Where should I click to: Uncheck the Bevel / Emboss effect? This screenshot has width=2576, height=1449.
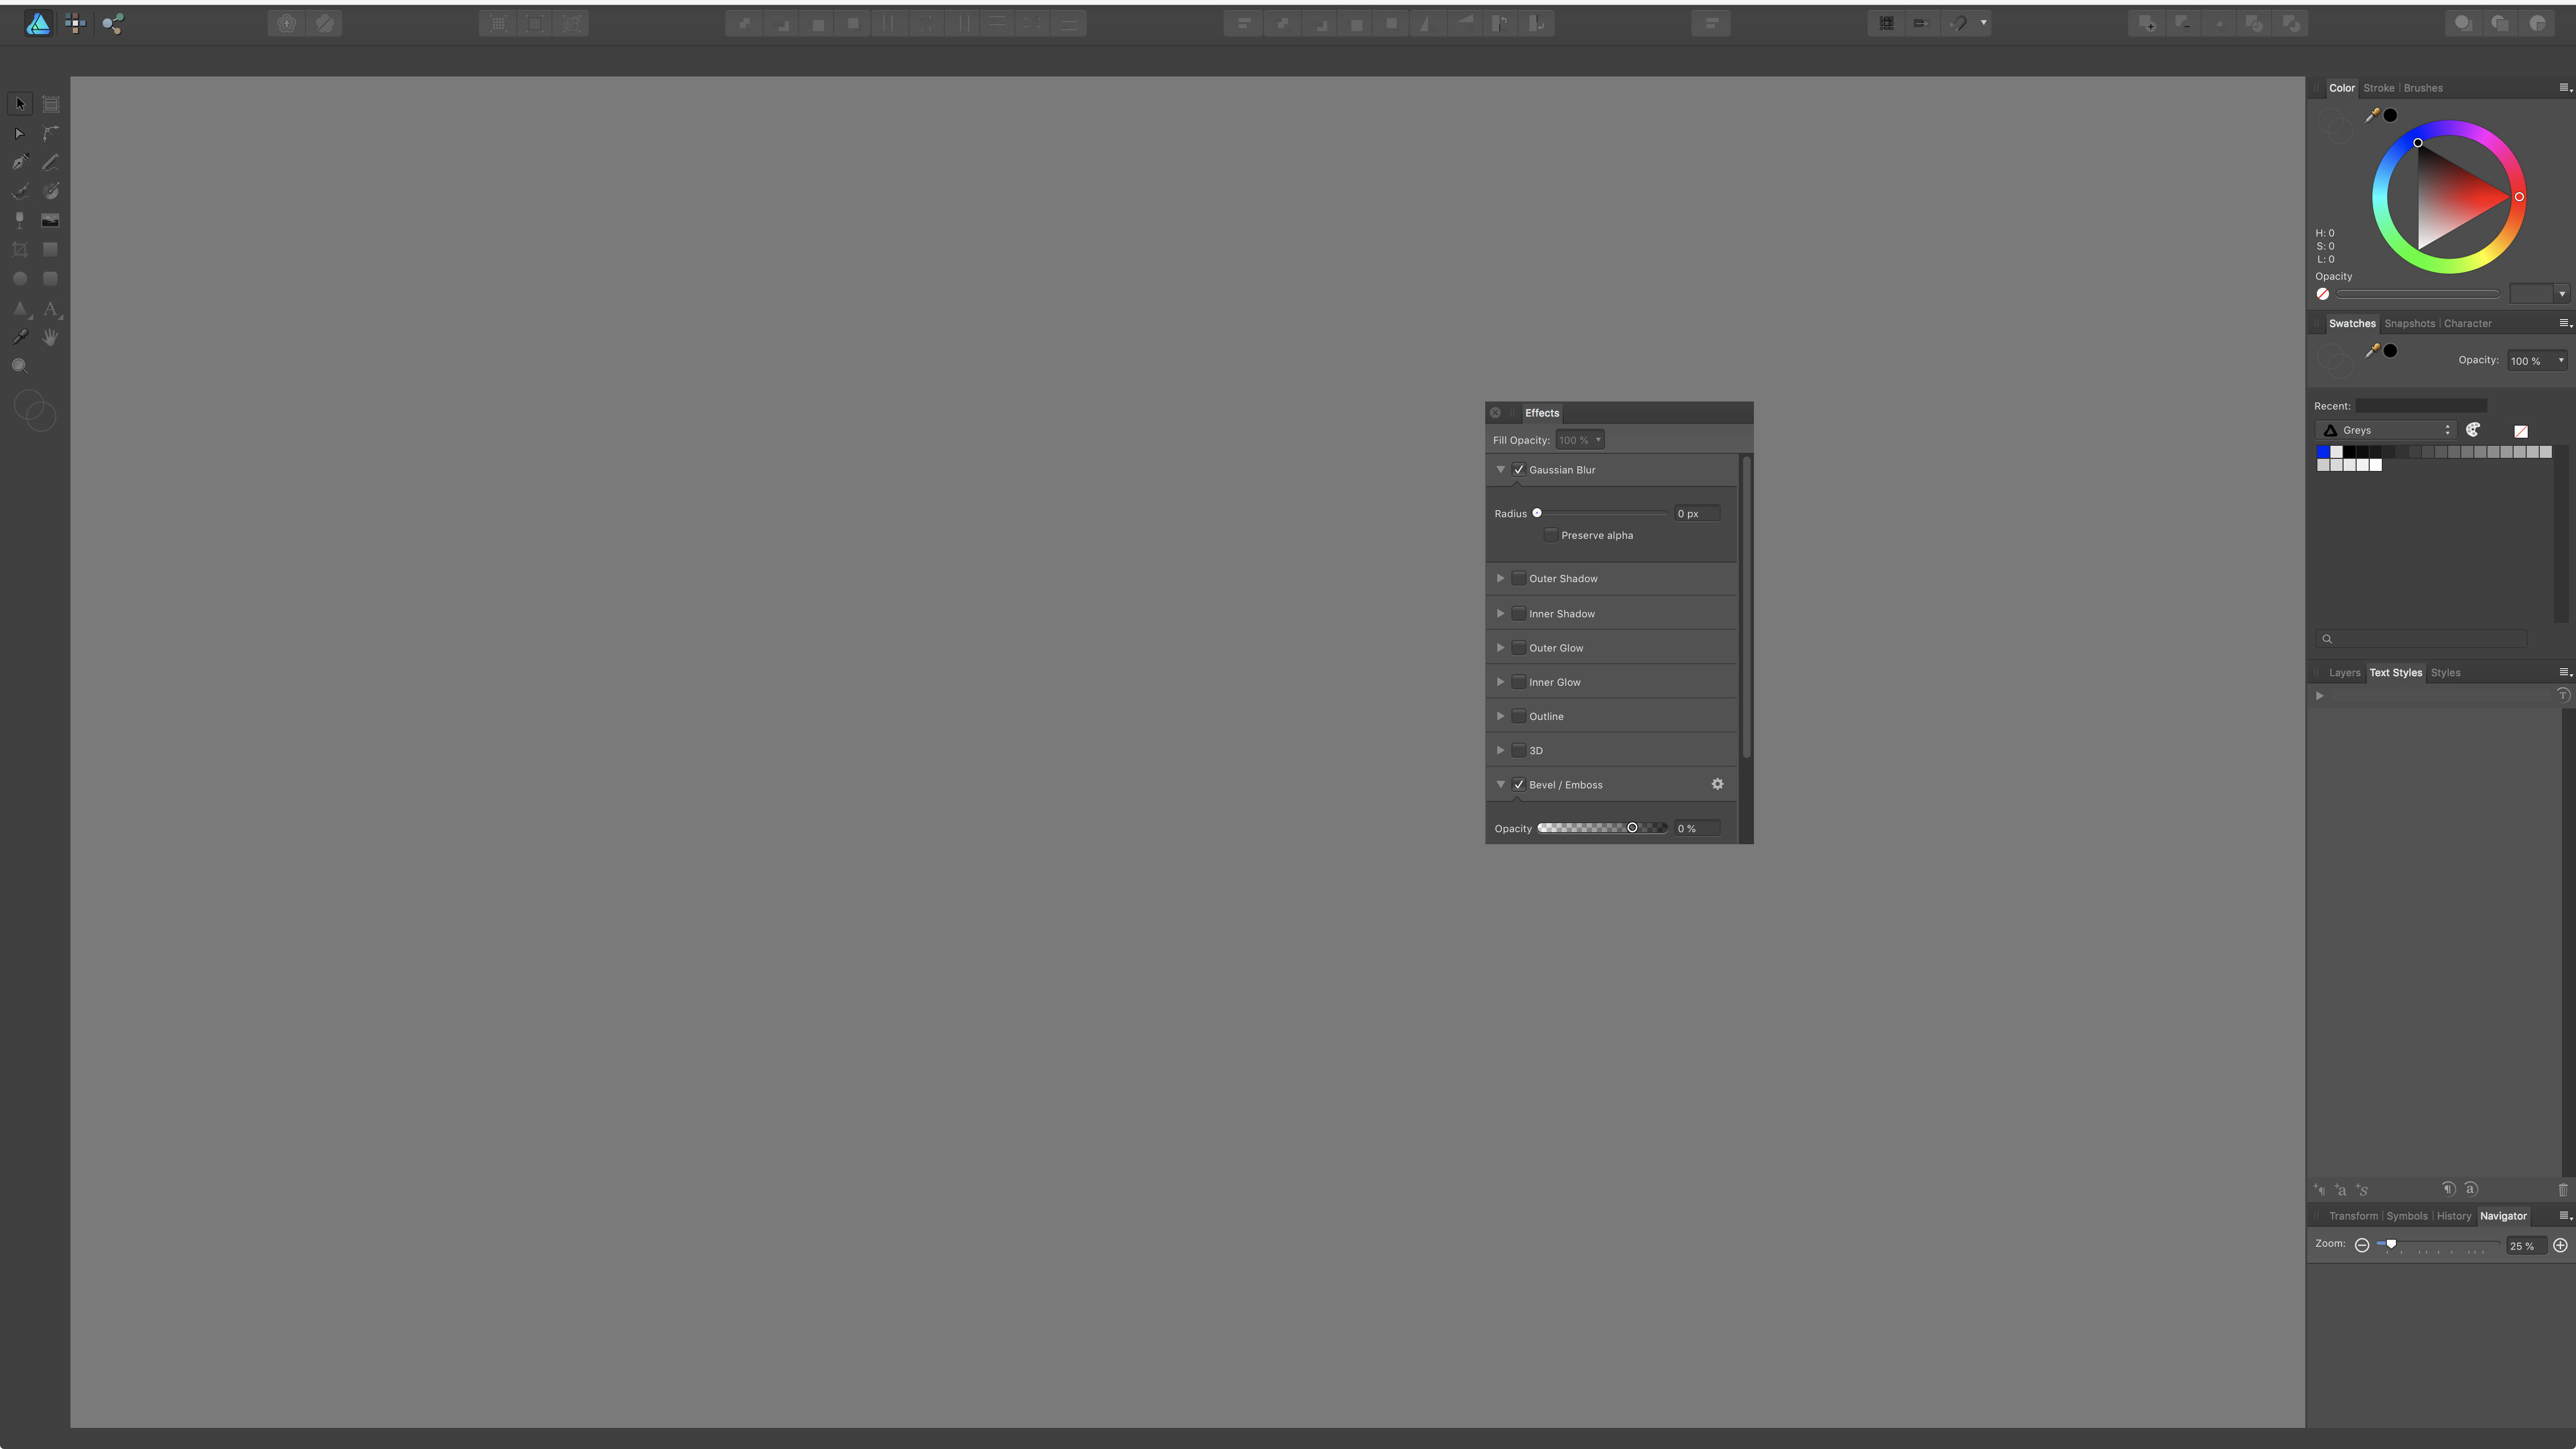(1519, 785)
